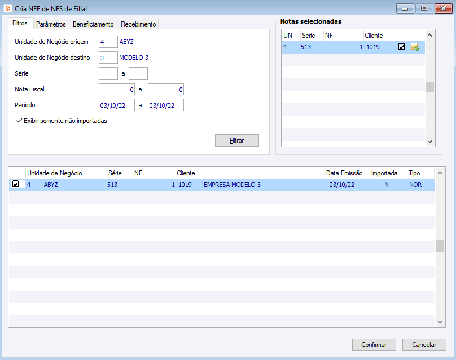
Task: Click down arrow of Notas selecionadas scrollbar
Action: [x=429, y=142]
